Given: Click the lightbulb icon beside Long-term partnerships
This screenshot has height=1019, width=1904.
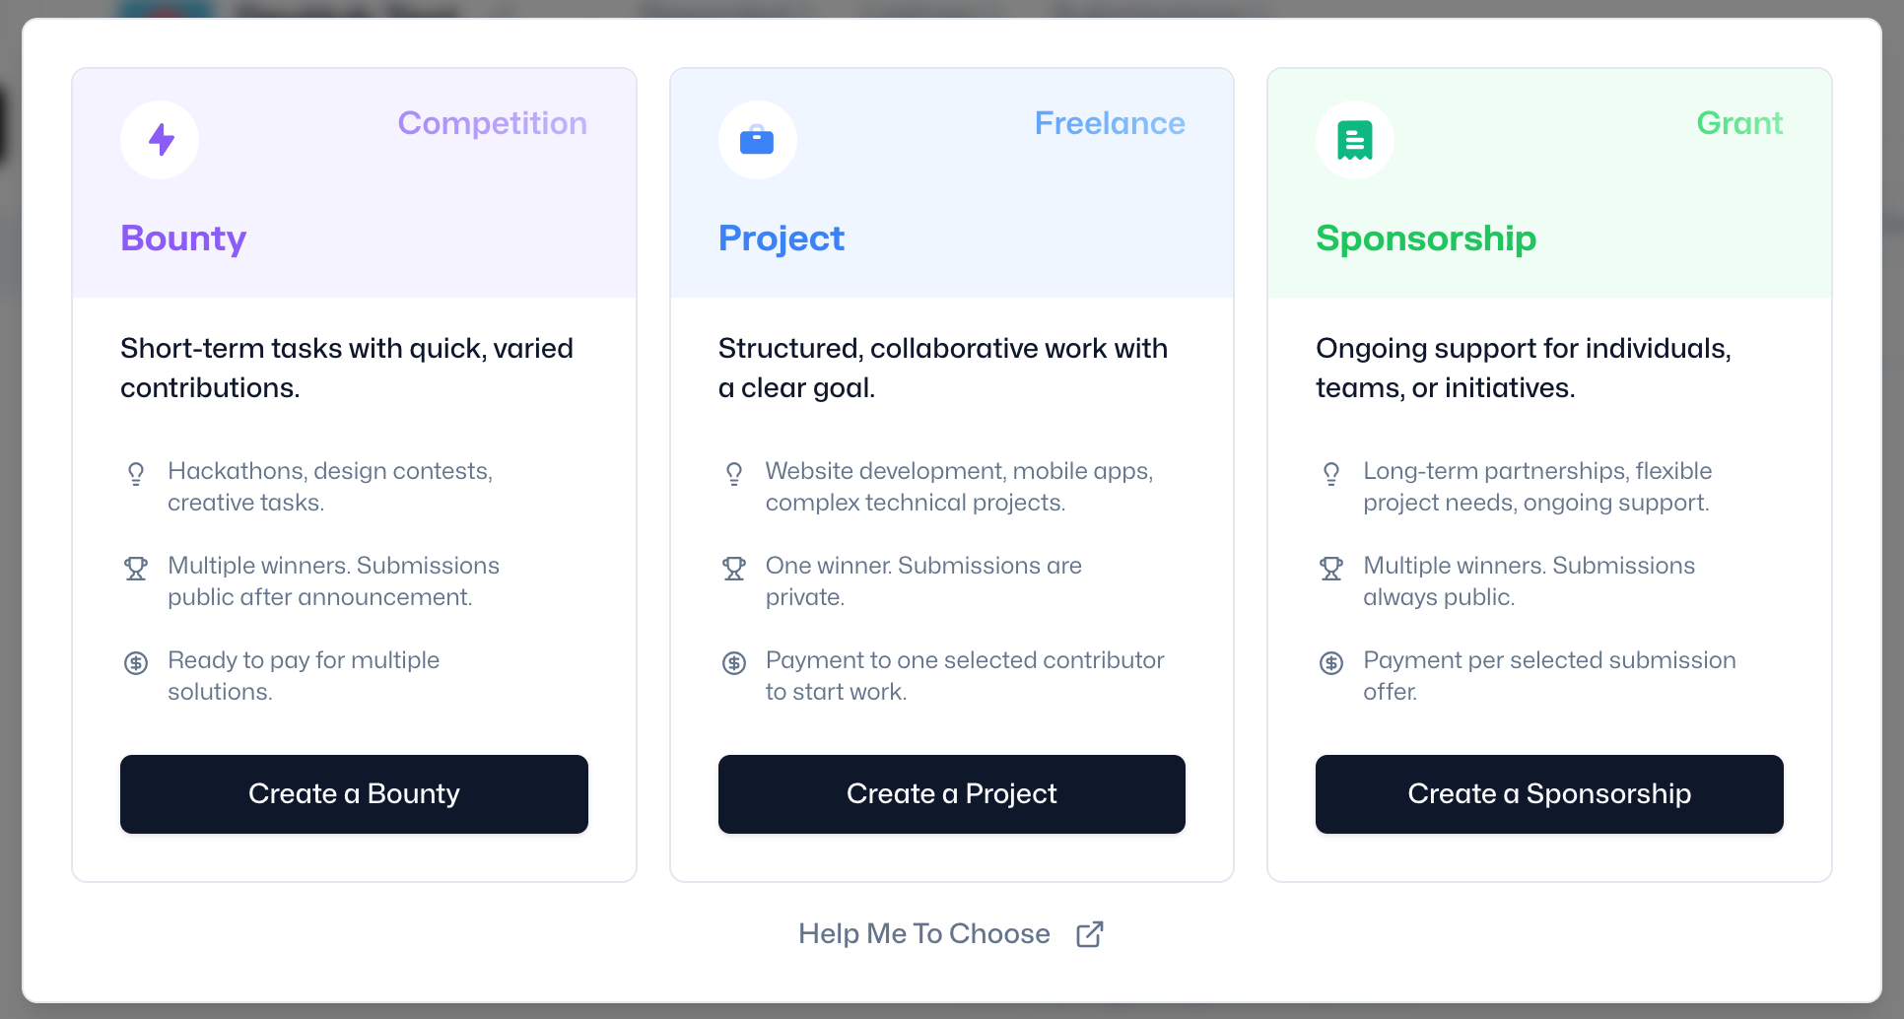Looking at the screenshot, I should (1331, 474).
